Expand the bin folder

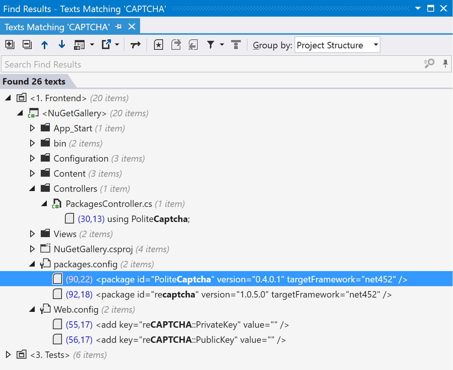pyautogui.click(x=32, y=143)
